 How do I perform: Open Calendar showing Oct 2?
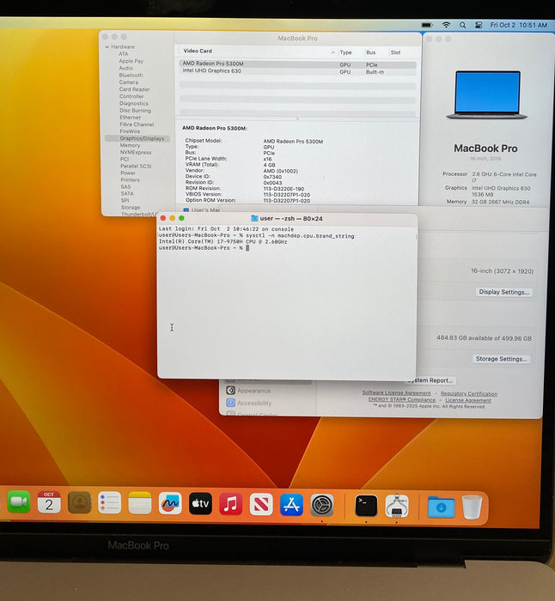[49, 502]
